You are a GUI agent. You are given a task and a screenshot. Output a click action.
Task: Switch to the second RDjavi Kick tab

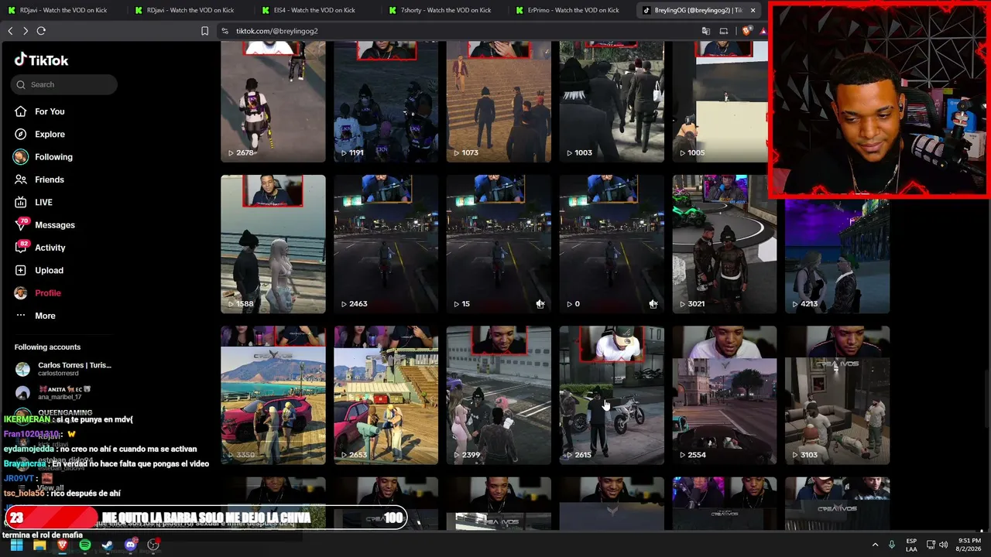tap(187, 10)
